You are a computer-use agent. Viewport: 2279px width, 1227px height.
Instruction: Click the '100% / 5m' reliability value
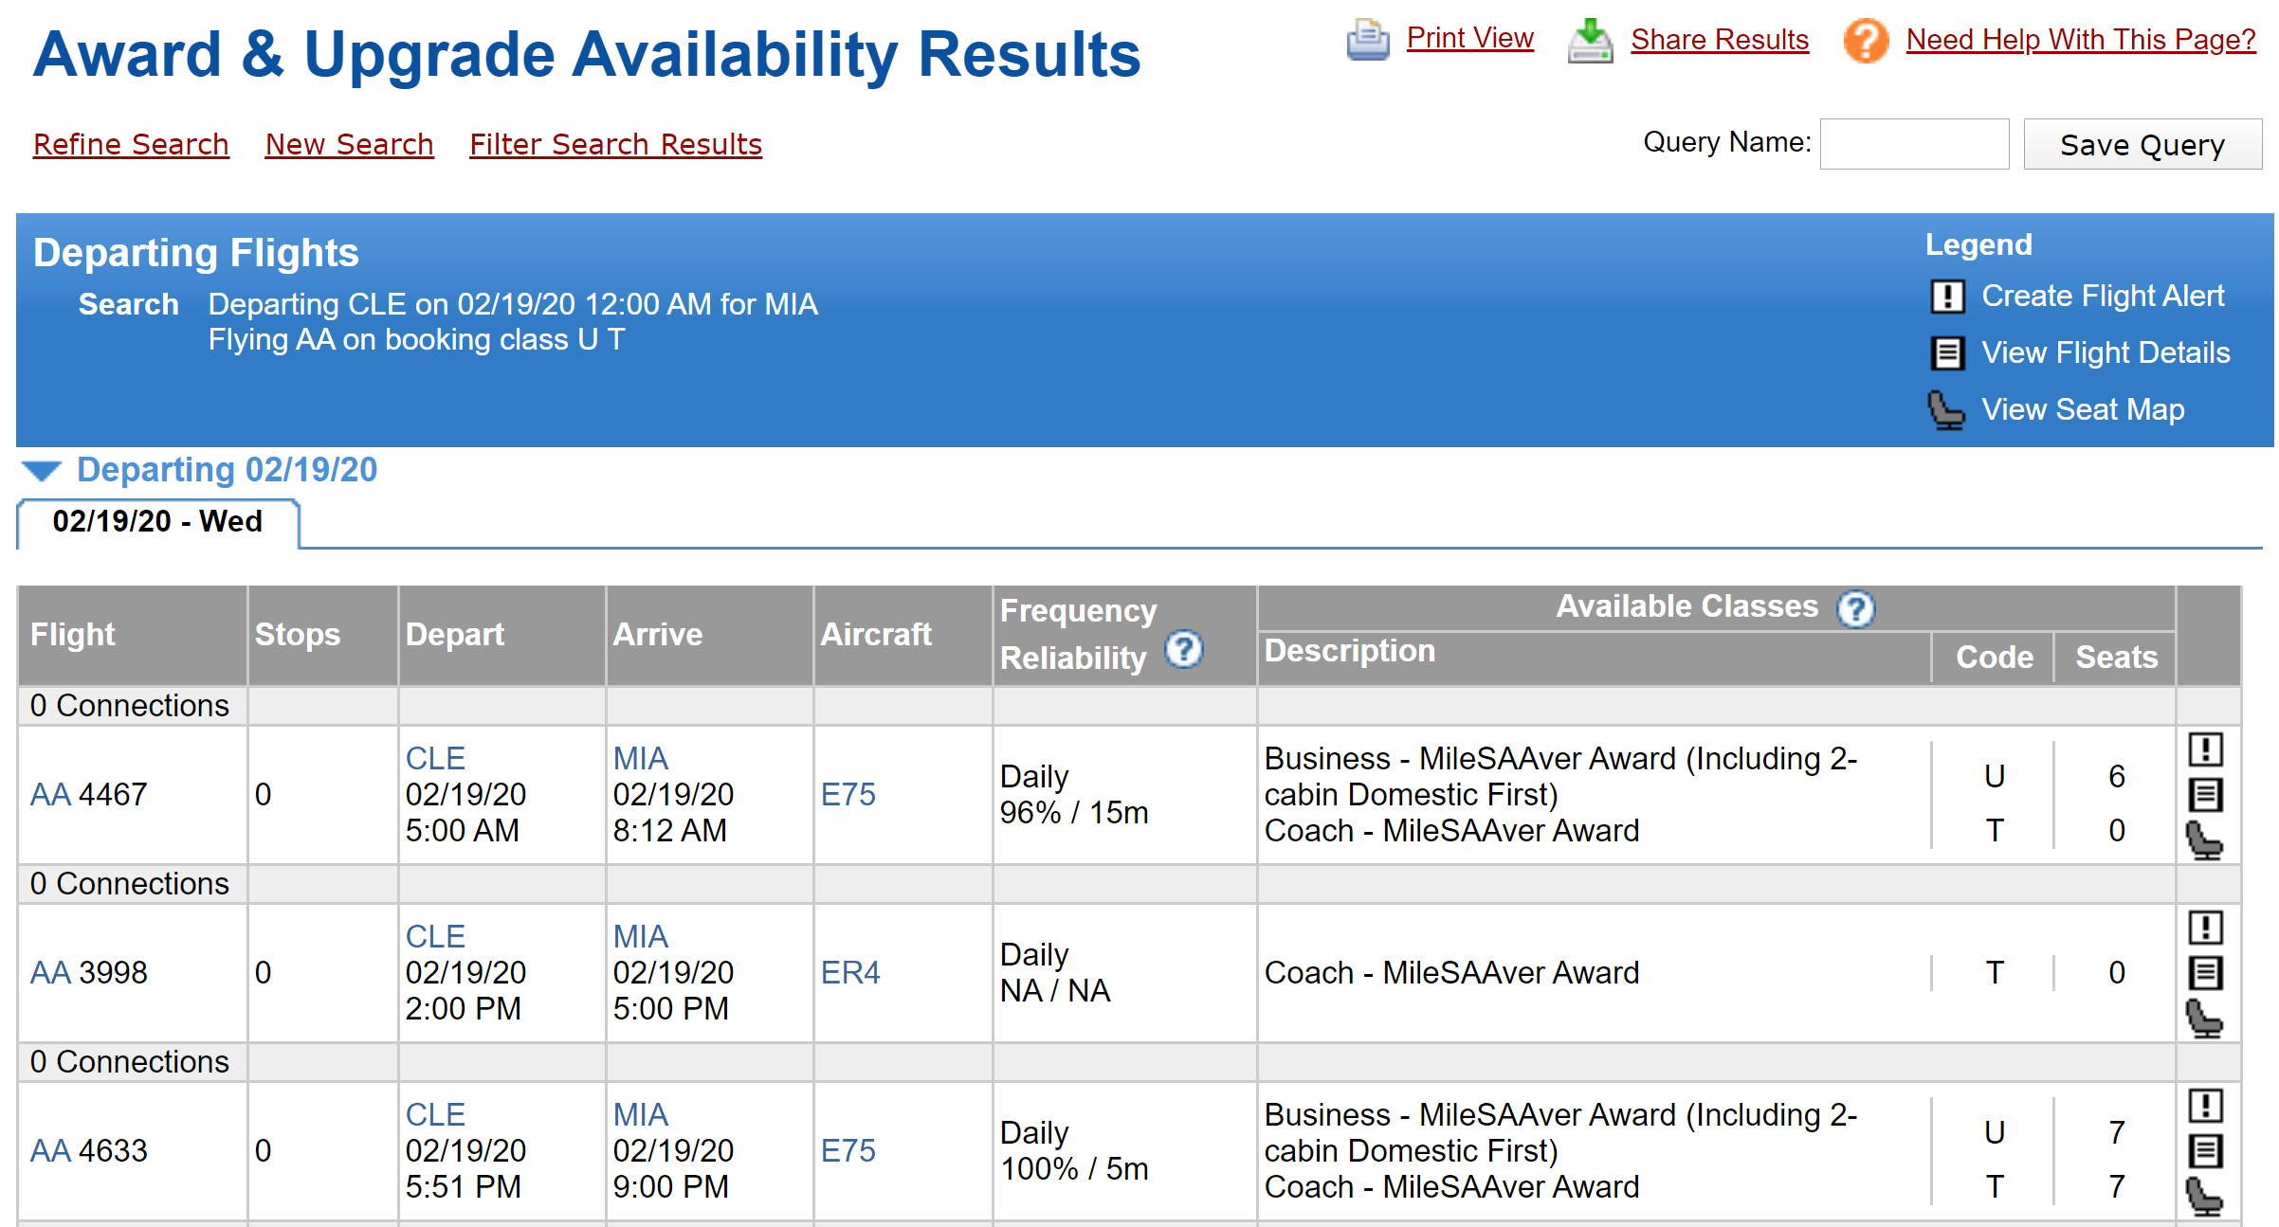click(1074, 1168)
